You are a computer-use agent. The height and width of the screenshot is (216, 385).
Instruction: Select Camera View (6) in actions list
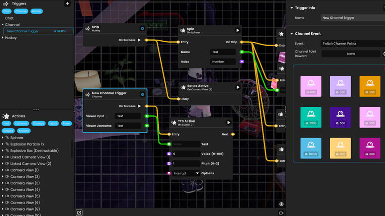pos(25,203)
